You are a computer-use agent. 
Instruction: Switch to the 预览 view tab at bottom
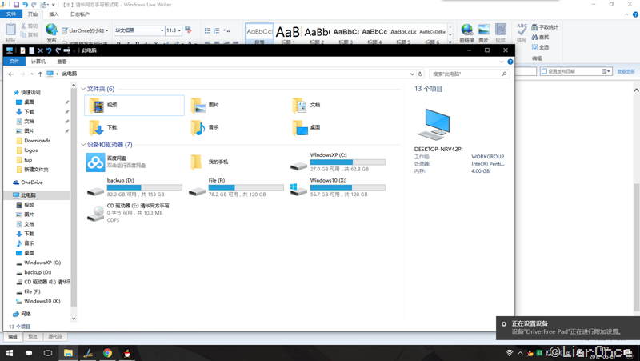[x=33, y=336]
